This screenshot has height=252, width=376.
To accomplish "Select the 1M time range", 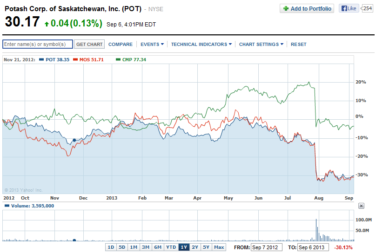I will (134, 247).
